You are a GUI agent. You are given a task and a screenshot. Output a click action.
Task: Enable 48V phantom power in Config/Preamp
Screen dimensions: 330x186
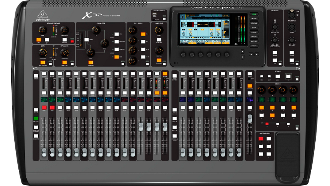[x=39, y=40]
